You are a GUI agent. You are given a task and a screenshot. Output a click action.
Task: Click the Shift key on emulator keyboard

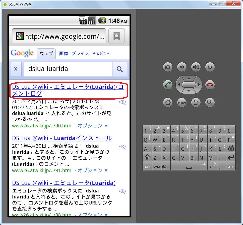pyautogui.click(x=147, y=157)
